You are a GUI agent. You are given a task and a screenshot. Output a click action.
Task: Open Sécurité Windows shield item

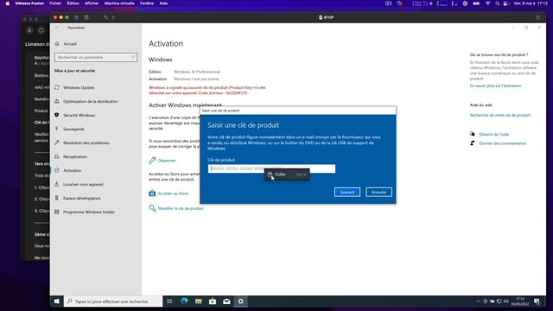coord(79,115)
